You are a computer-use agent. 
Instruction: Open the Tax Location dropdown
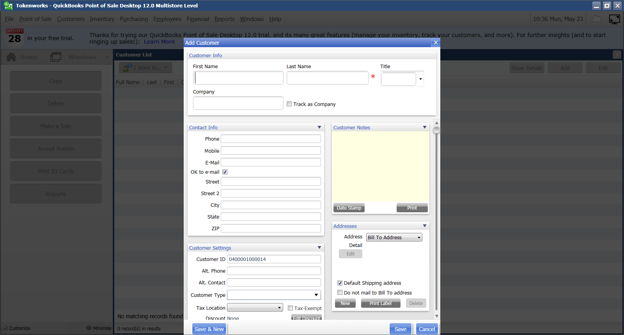coord(255,308)
